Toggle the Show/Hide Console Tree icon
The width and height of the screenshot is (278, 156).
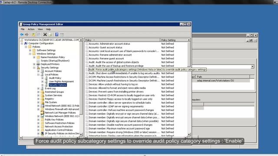pyautogui.click(x=39, y=35)
